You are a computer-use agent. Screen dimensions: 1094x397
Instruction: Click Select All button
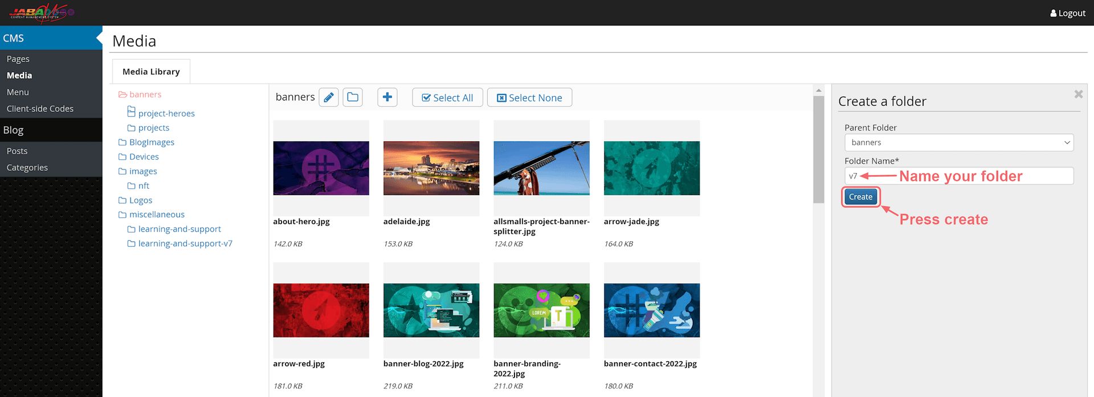(x=447, y=97)
